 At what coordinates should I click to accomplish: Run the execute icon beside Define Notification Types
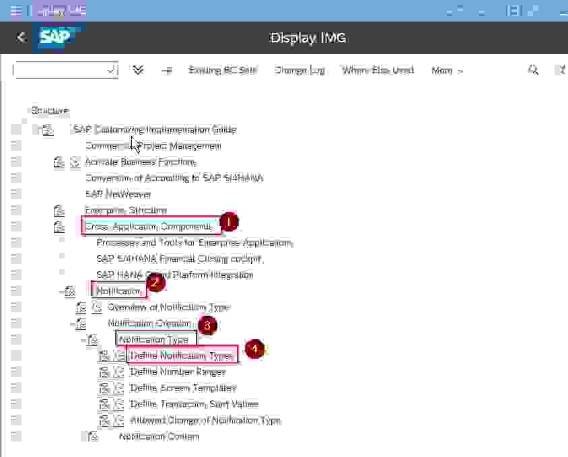pyautogui.click(x=119, y=356)
